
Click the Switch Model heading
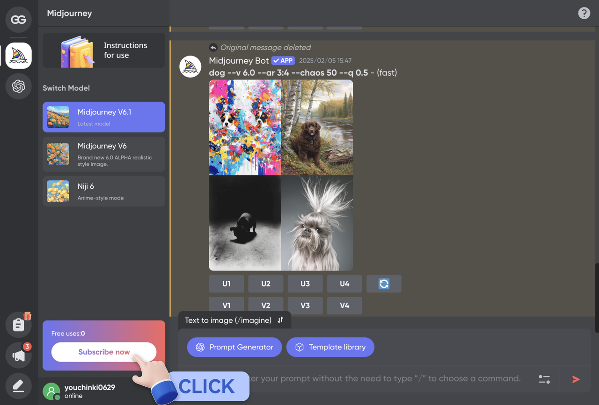(66, 88)
